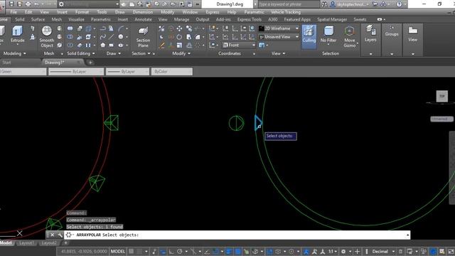Toggle transparency display in status bar

tap(237, 251)
